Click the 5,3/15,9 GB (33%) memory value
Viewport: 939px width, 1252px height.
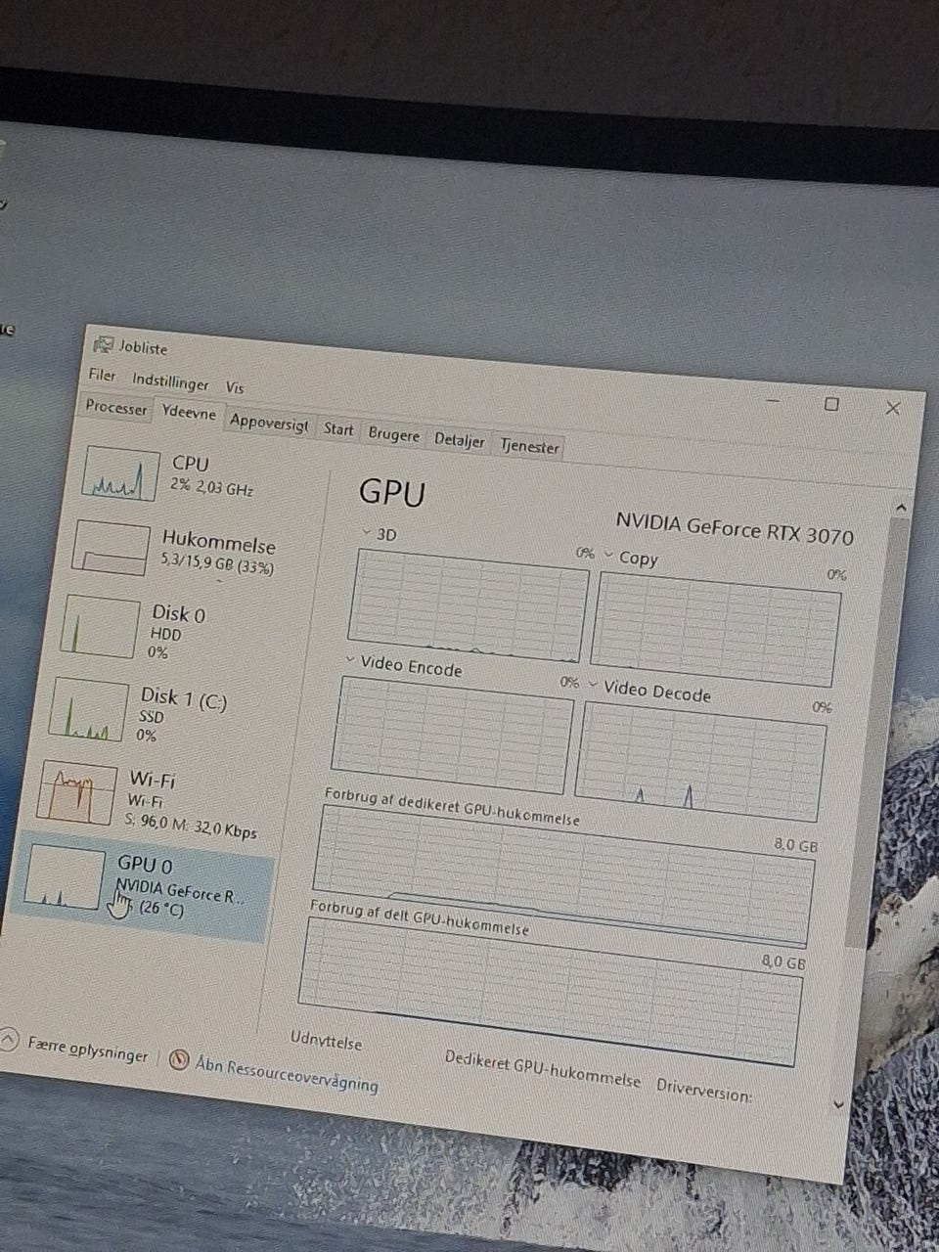pyautogui.click(x=217, y=564)
